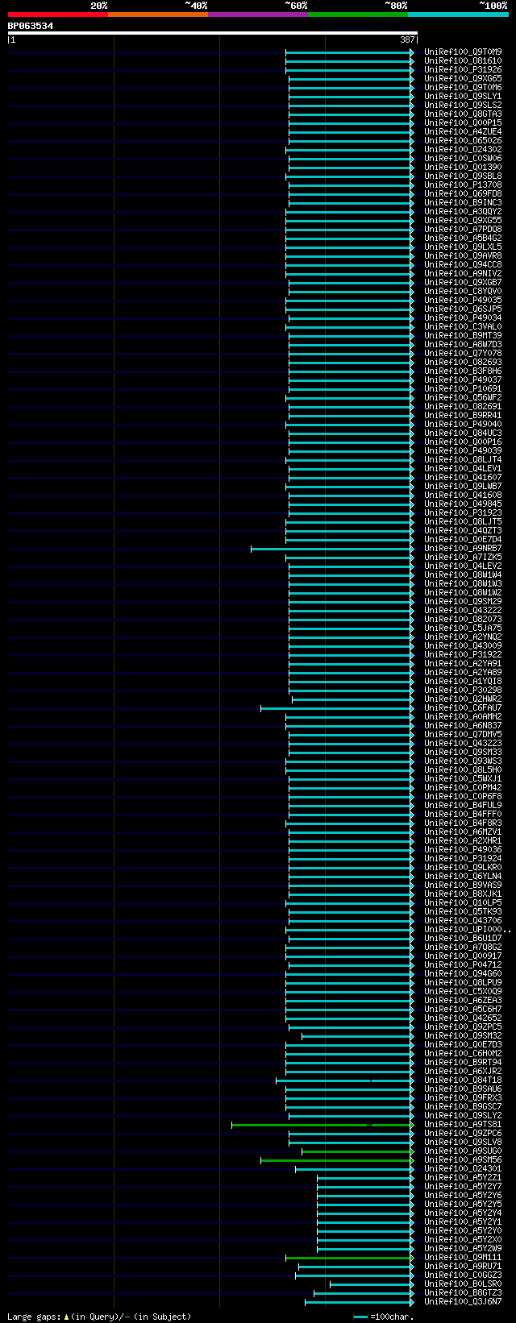
Task: Select the label UniRef100_C3VAL0
Action: coord(463,326)
